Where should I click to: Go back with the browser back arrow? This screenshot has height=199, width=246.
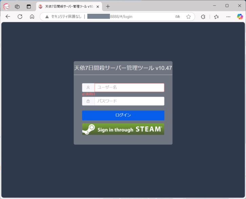pos(8,17)
